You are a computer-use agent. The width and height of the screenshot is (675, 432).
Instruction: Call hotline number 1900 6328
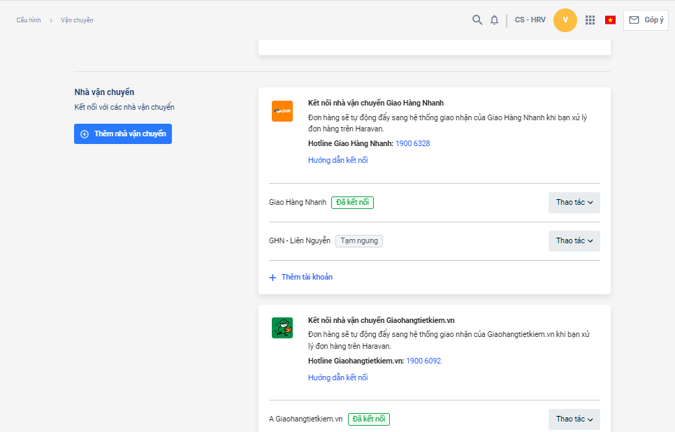[412, 143]
